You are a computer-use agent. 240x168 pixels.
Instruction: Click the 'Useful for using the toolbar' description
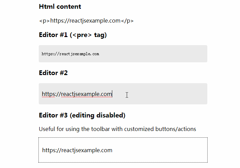pos(117,129)
